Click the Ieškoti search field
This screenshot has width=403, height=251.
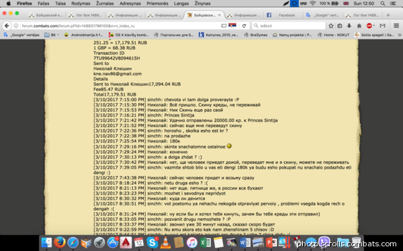pos(289,25)
